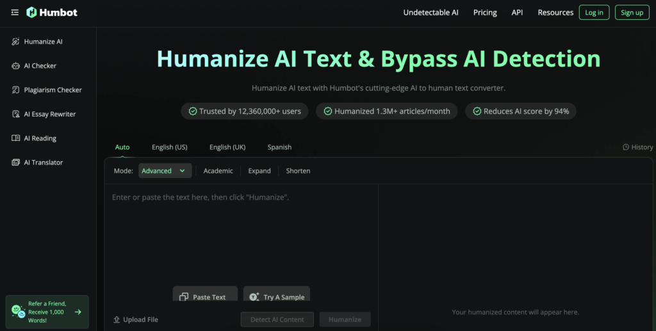Click the text input area placeholder

pyautogui.click(x=201, y=197)
